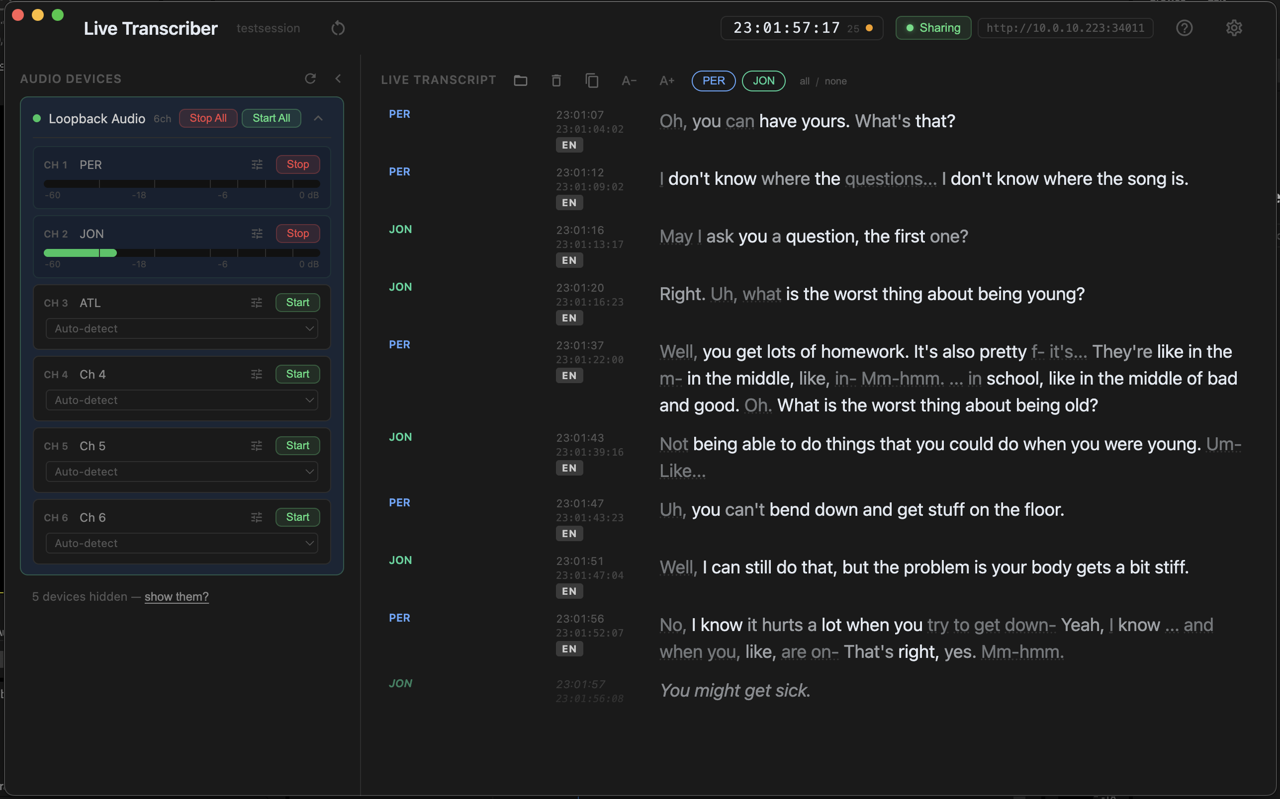Image resolution: width=1280 pixels, height=799 pixels.
Task: Toggle the JON speaker filter chip
Action: (763, 81)
